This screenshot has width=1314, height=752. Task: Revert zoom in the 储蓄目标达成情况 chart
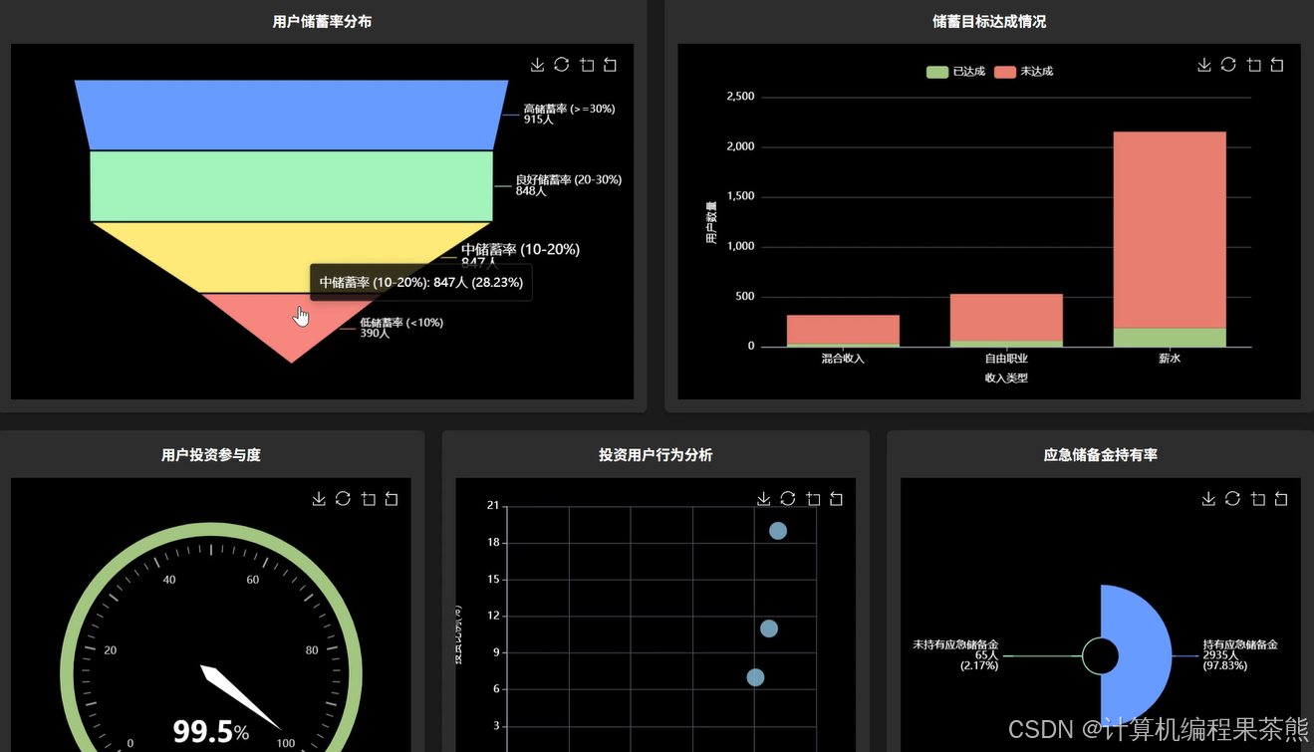[x=1277, y=65]
